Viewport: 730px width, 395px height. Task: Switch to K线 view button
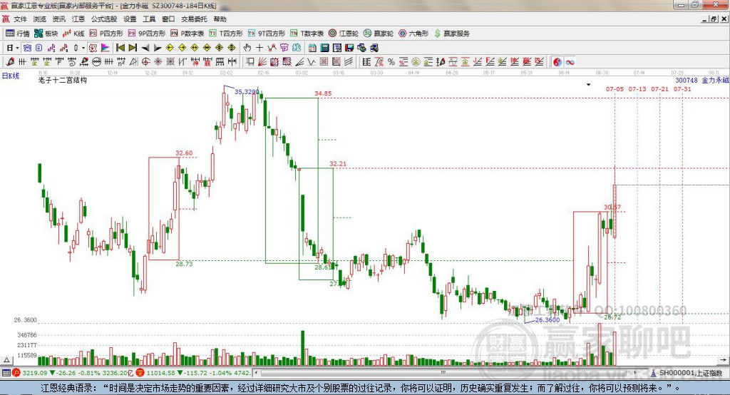click(x=73, y=34)
